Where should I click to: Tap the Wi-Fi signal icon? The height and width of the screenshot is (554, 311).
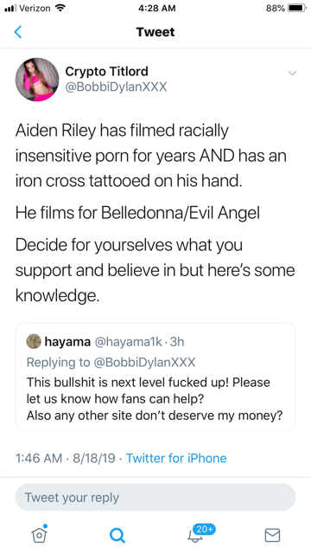pos(60,8)
